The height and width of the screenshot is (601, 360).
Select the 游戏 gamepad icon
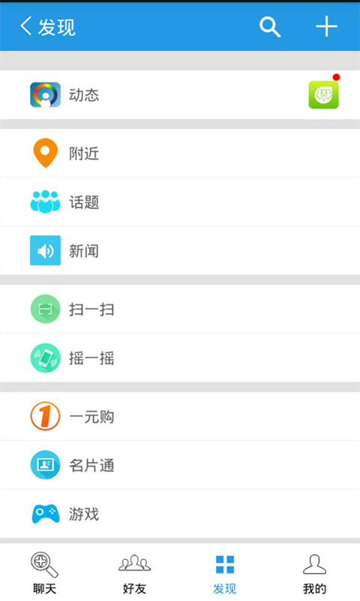45,514
